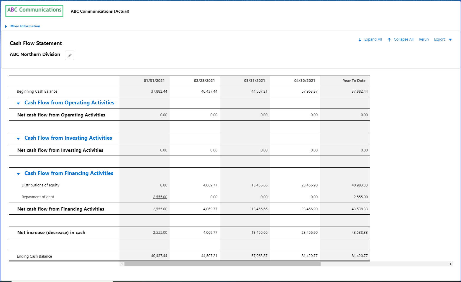The width and height of the screenshot is (461, 282).
Task: Open Year To Date 40,983.33 distributions value
Action: 360,185
